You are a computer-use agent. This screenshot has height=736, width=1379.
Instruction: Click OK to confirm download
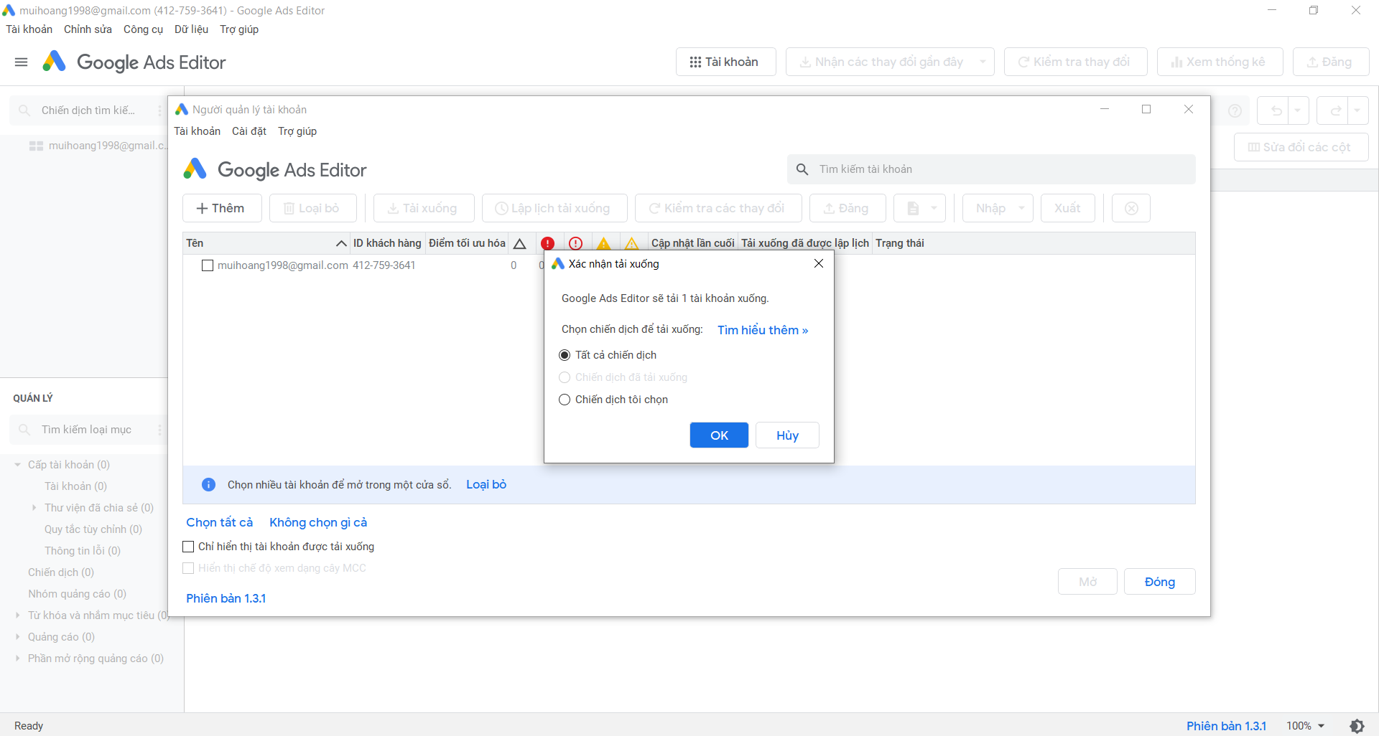point(719,435)
